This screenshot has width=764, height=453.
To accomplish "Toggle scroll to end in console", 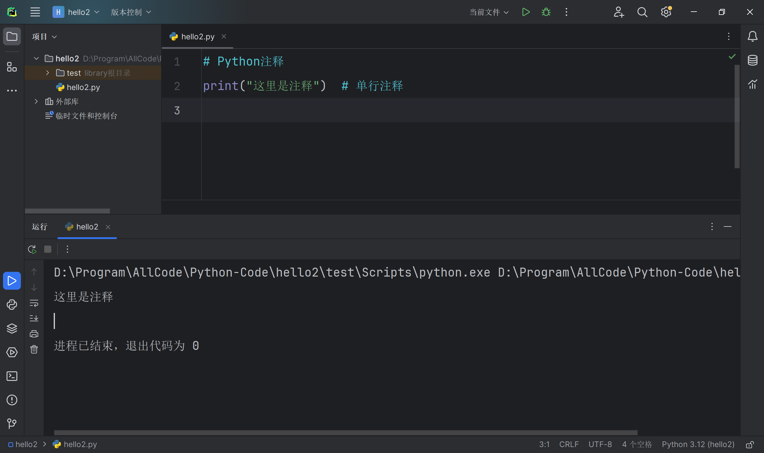I will pos(34,318).
